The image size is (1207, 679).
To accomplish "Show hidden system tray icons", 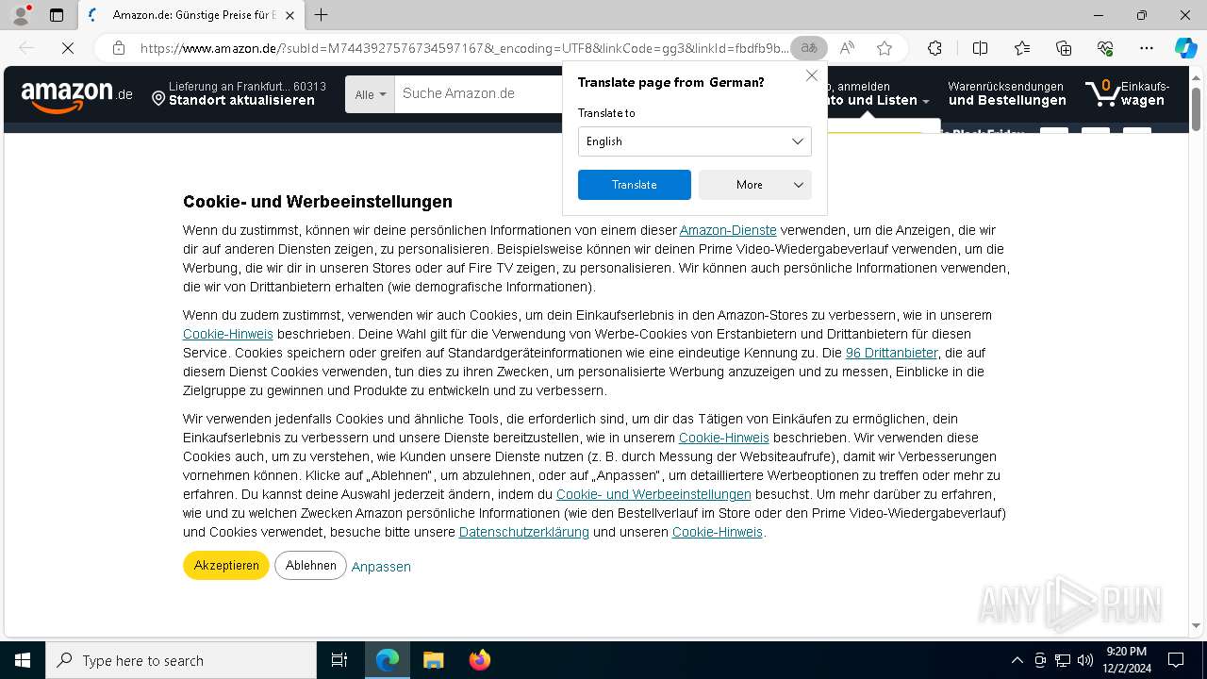I will [1017, 660].
